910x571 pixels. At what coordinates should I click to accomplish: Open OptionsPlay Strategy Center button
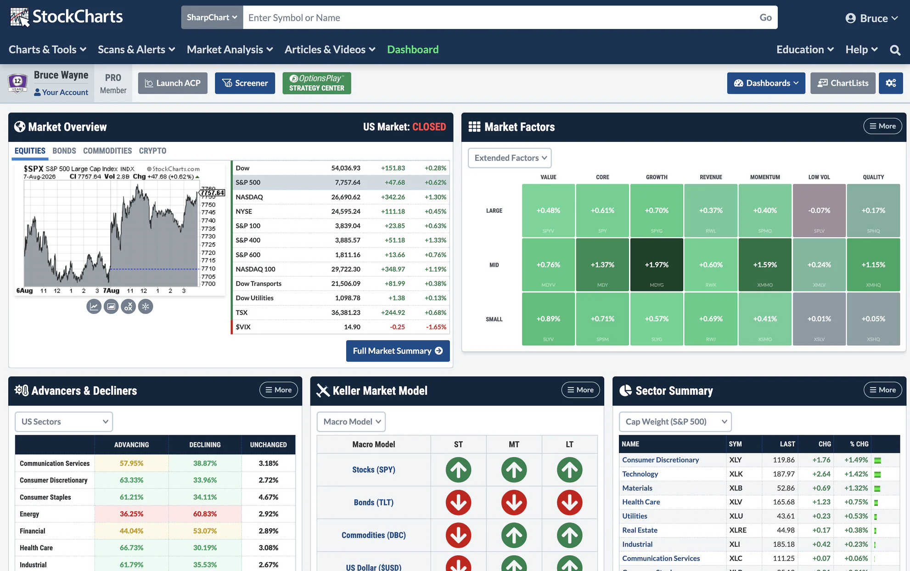click(317, 83)
